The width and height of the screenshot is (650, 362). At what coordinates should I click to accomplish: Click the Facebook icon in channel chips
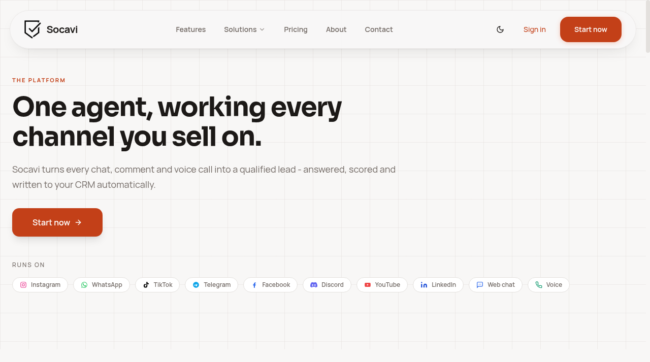pos(254,285)
